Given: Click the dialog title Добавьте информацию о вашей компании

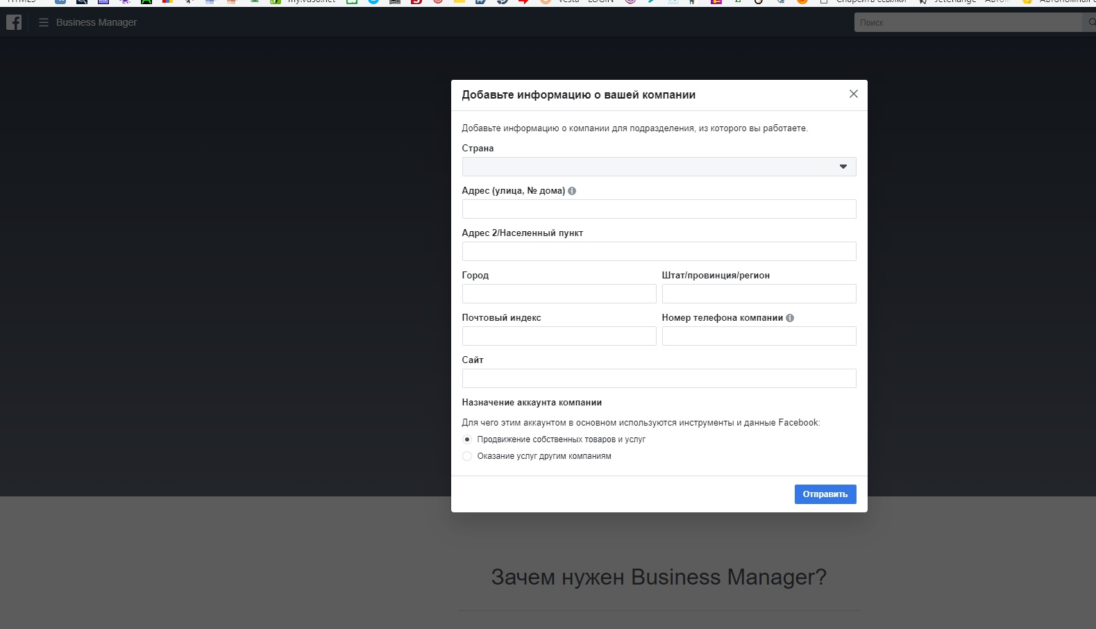Looking at the screenshot, I should [578, 94].
